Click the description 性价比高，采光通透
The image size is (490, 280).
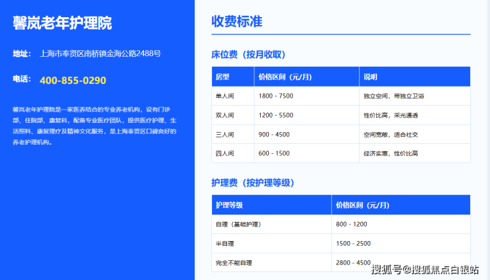391,116
